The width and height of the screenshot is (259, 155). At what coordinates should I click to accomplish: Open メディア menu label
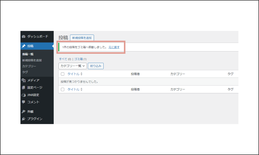coord(33,80)
